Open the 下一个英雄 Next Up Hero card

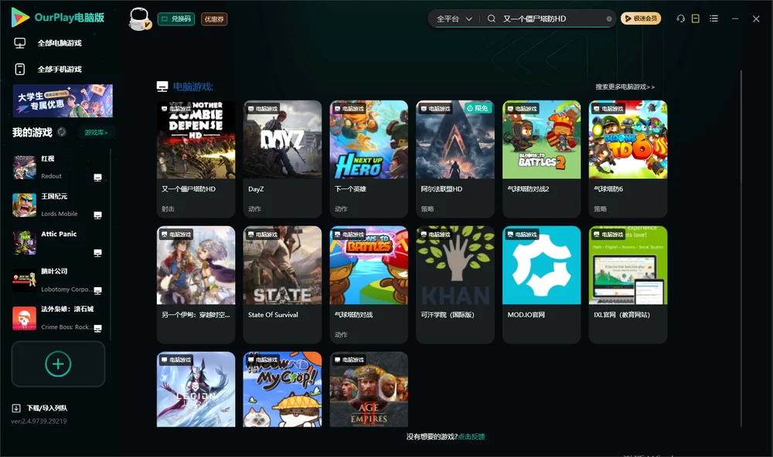[369, 158]
